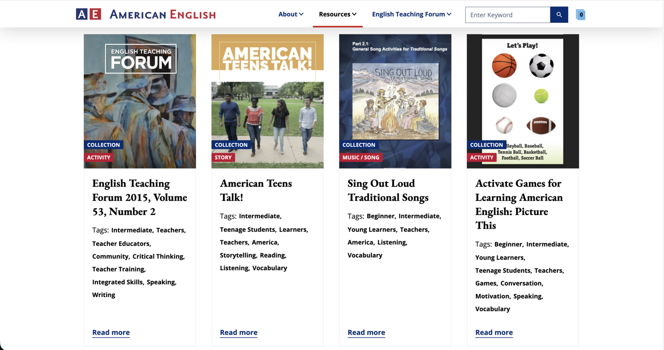Click ACTIVITY badge on Activate Games card
The image size is (664, 350).
click(482, 157)
